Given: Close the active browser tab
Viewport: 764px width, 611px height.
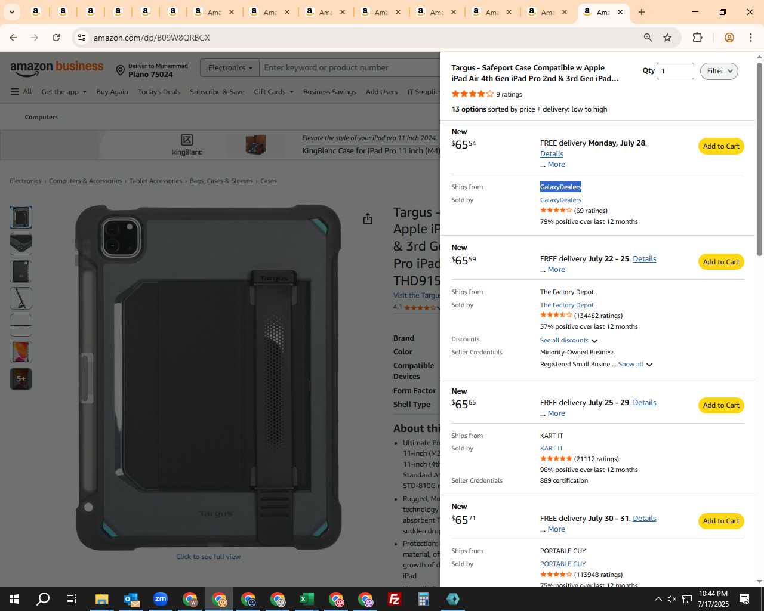Looking at the screenshot, I should point(620,12).
